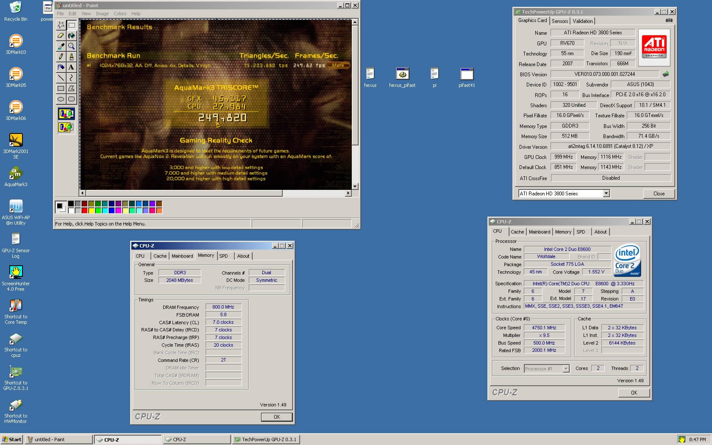Choose the Line tool in Paint
The image size is (712, 445).
61,78
